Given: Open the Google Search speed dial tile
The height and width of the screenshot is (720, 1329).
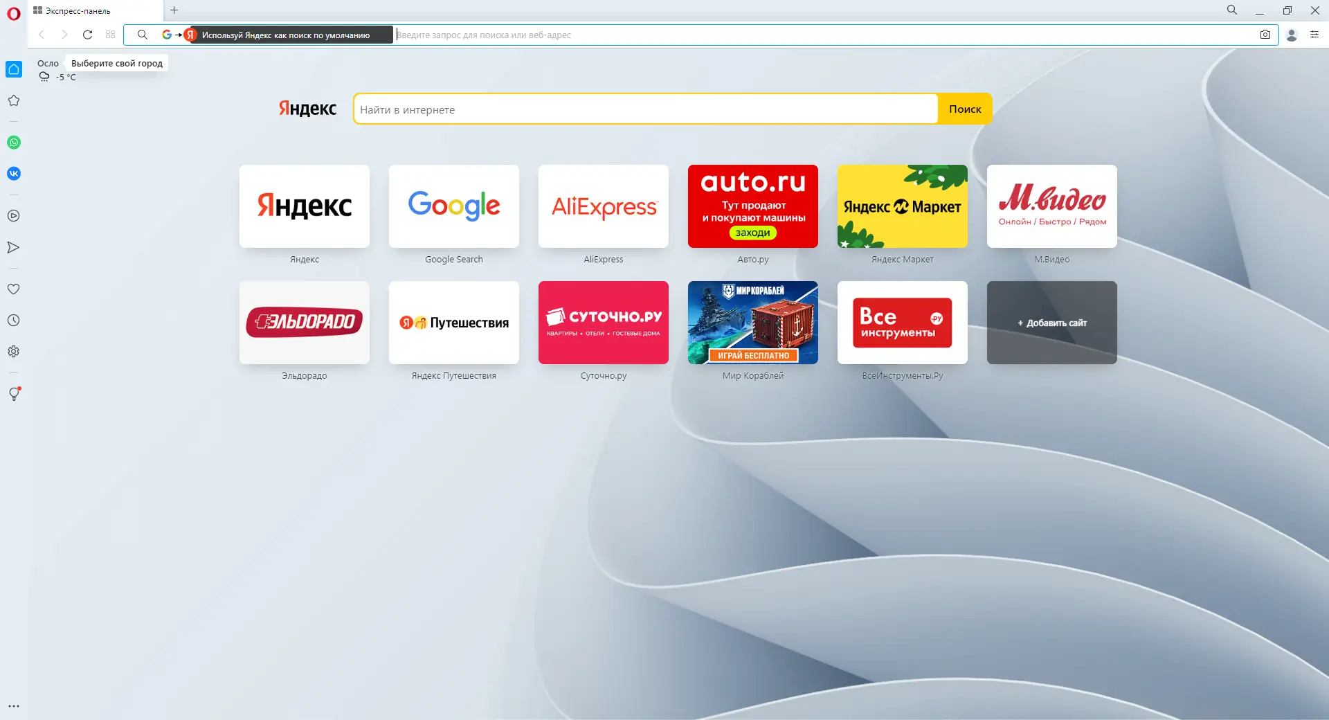Looking at the screenshot, I should click(x=454, y=206).
